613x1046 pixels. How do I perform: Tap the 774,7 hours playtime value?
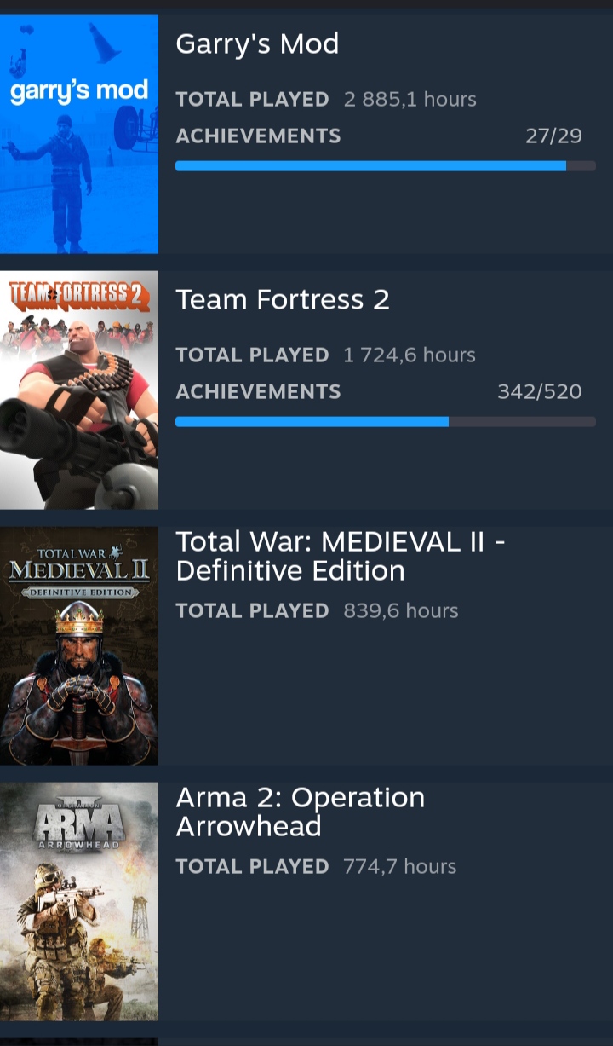(400, 867)
